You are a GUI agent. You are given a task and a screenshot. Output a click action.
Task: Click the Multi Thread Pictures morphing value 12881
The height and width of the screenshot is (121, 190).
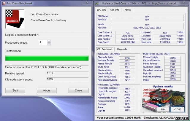click(x=172, y=76)
